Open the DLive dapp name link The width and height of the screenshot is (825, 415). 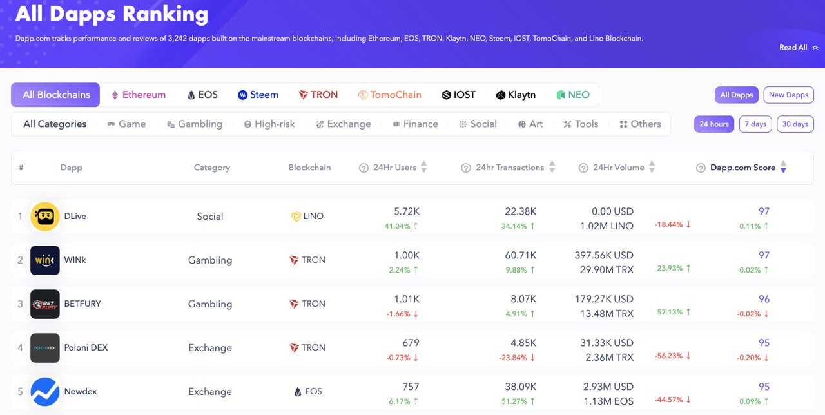point(75,217)
